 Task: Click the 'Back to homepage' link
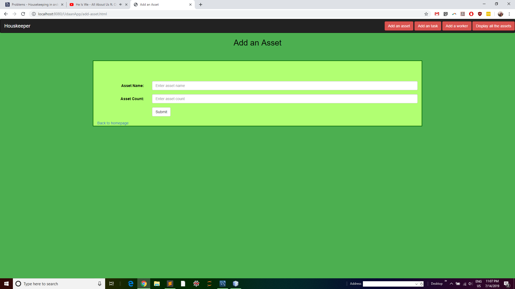pos(113,123)
